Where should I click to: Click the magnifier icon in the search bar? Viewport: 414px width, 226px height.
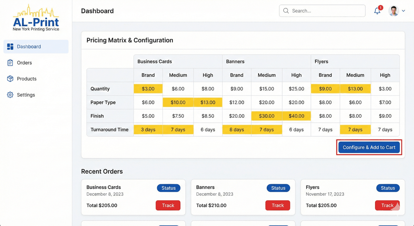coord(286,11)
